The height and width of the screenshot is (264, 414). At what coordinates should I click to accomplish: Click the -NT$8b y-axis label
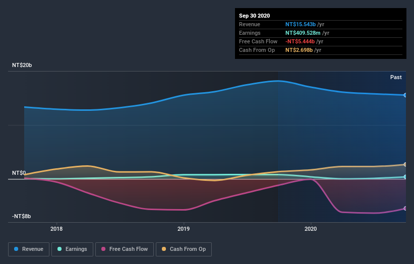[21, 216]
